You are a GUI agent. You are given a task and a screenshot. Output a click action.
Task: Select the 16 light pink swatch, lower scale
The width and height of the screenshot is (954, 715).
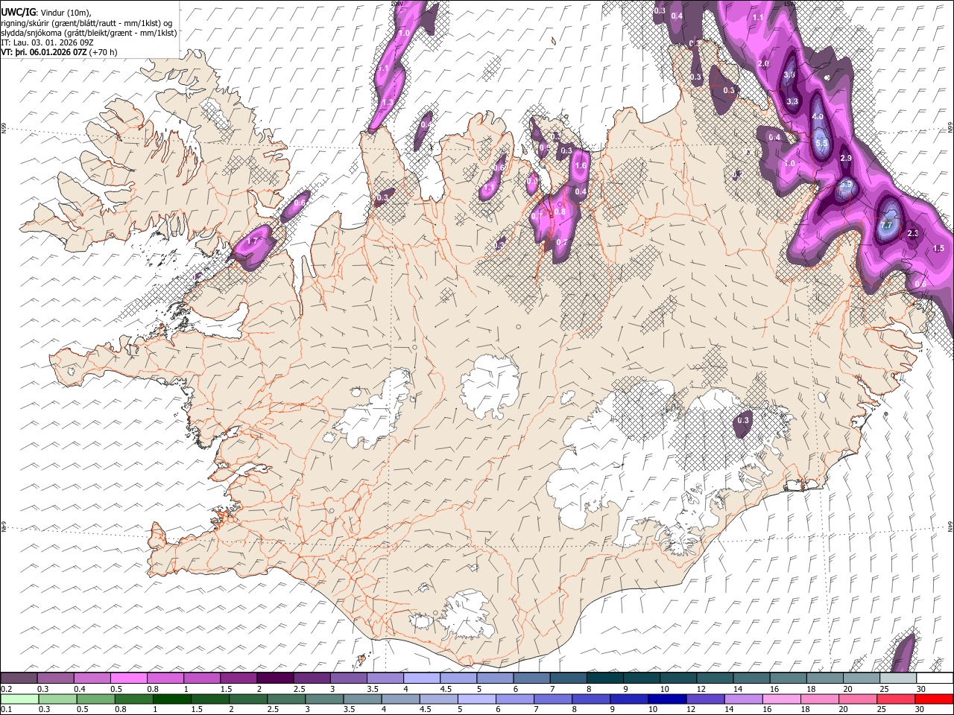(x=780, y=699)
